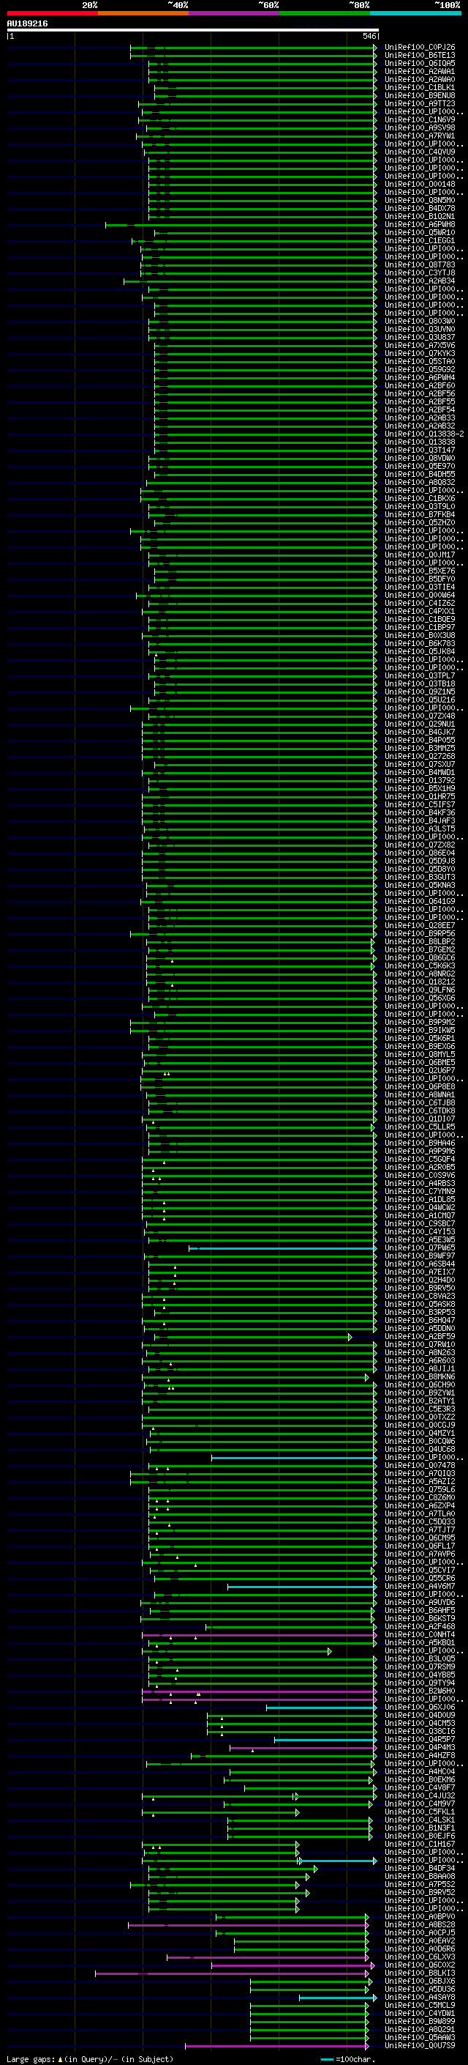Select the UniRef100_Q8MYL5 label

(420, 1055)
